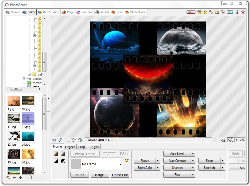The image size is (250, 186).
Task: Click the refresh arrows icon in top toolbar
Action: pos(211,12)
